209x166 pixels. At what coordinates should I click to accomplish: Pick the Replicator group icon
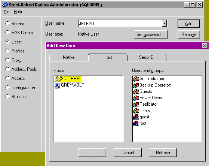[x=136, y=104]
